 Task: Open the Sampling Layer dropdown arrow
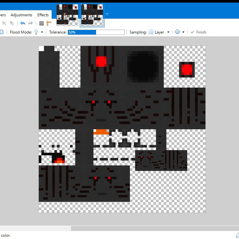coord(168,32)
